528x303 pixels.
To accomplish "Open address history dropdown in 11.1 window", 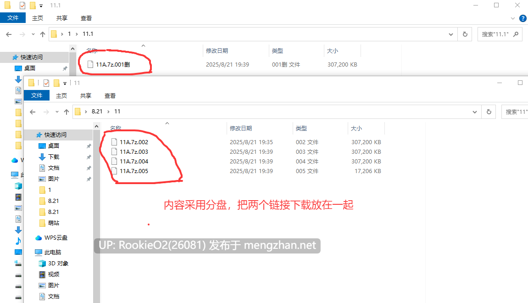I will click(451, 34).
